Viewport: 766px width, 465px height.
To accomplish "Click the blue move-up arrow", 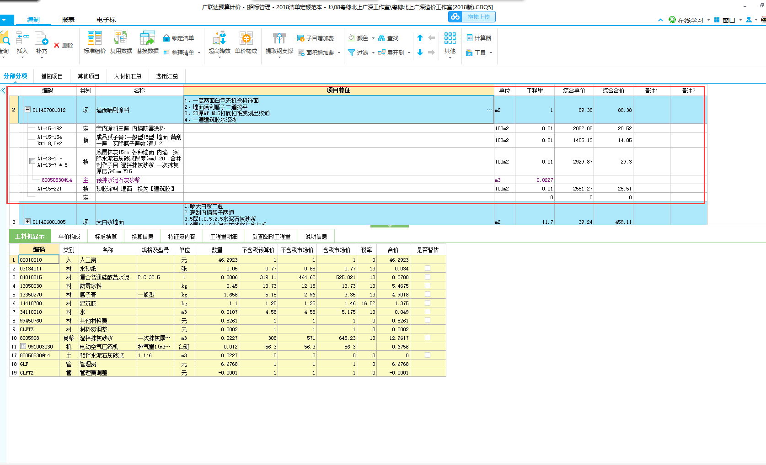I will [x=420, y=38].
